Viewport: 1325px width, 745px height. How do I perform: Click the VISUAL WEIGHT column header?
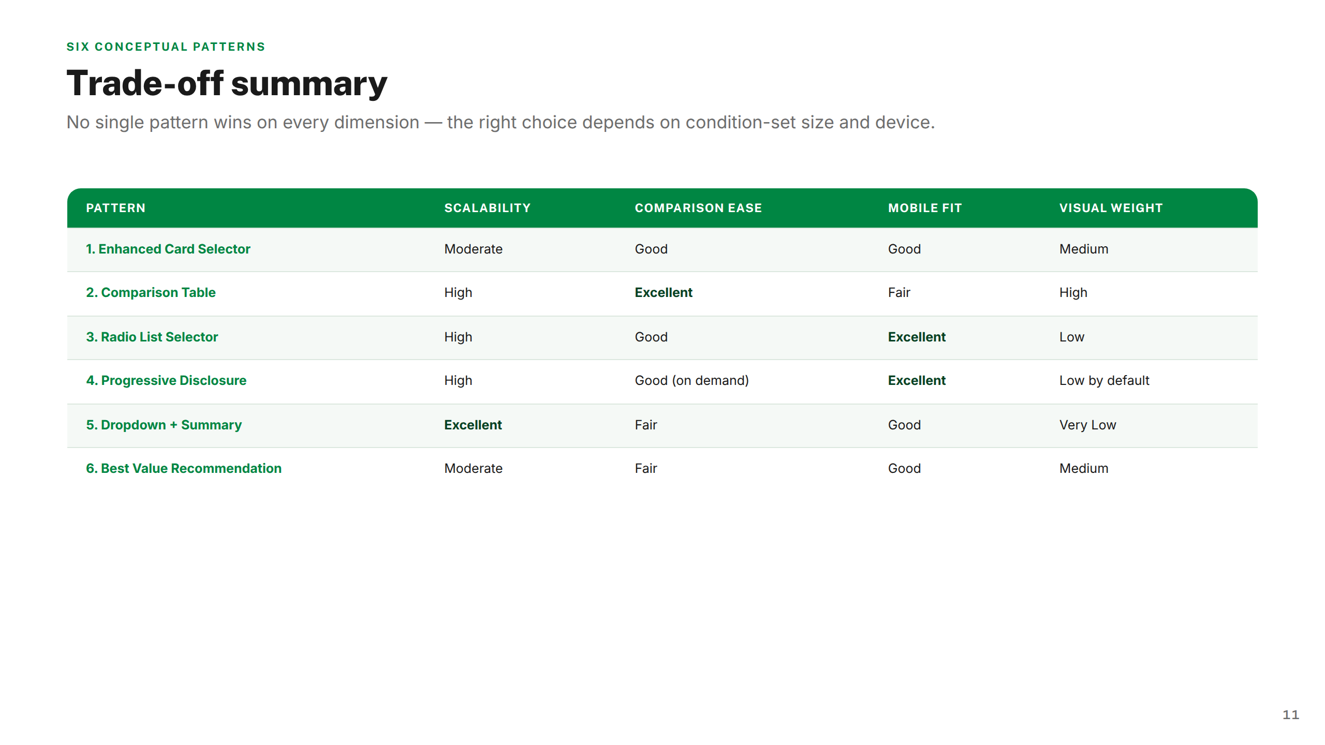(x=1111, y=208)
